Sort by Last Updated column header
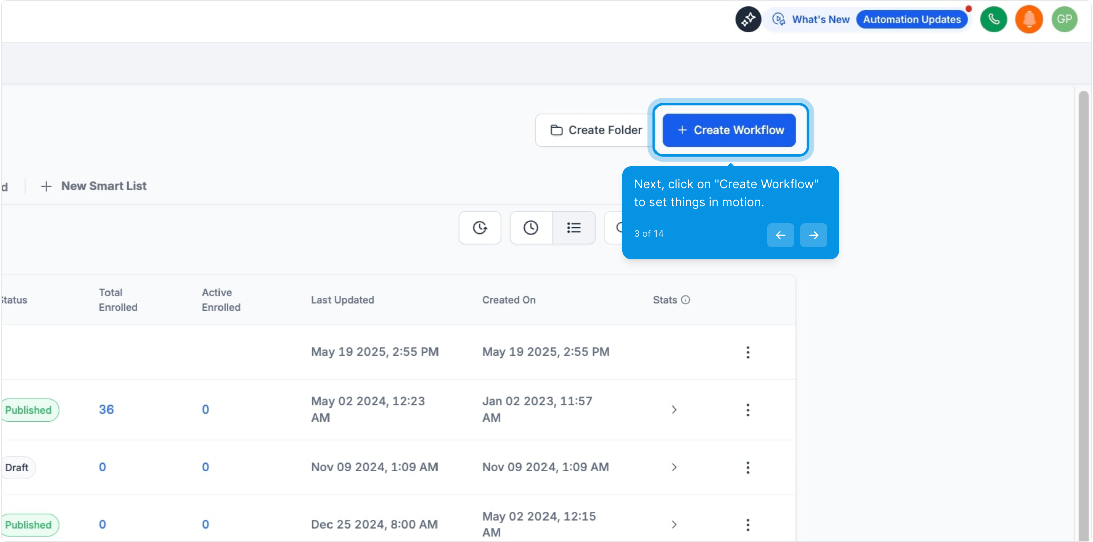The height and width of the screenshot is (542, 1093). tap(343, 300)
